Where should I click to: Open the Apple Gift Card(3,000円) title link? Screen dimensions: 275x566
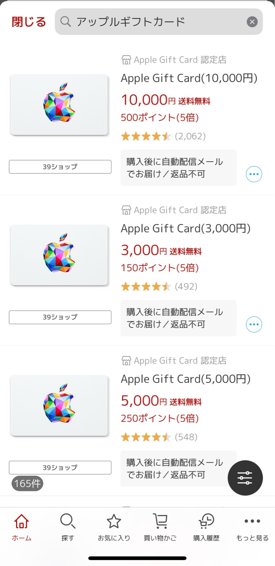[x=185, y=229]
